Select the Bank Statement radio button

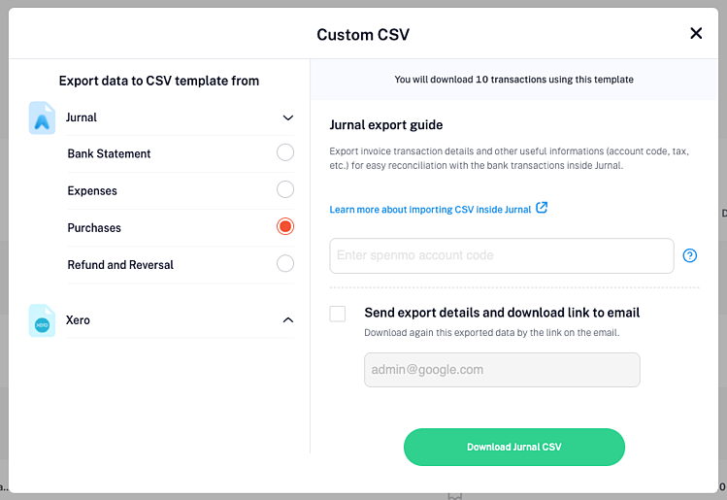point(285,152)
